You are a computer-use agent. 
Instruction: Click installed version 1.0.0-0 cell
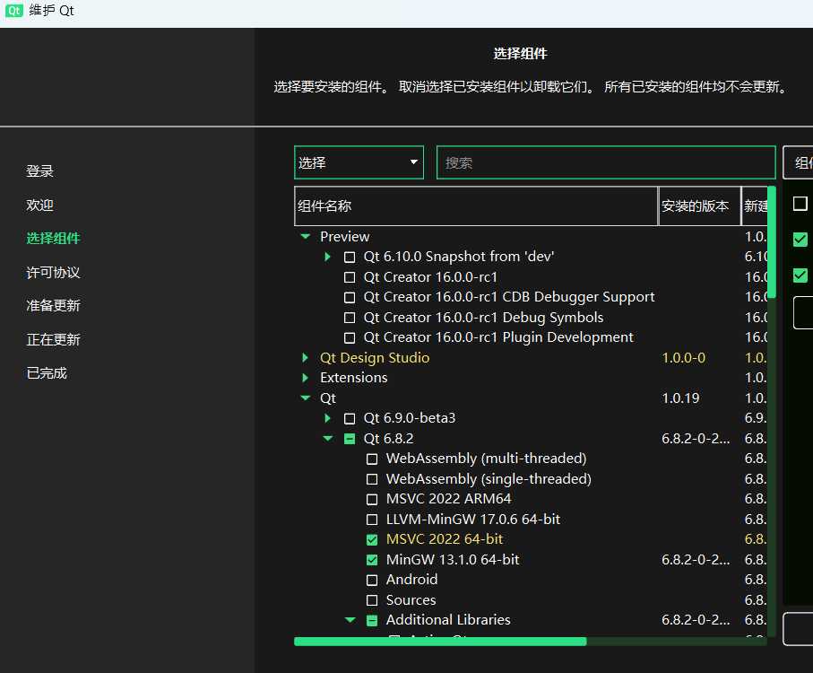(683, 357)
